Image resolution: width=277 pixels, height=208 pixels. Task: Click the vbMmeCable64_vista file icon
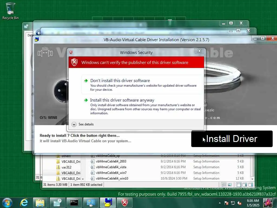click(93, 167)
